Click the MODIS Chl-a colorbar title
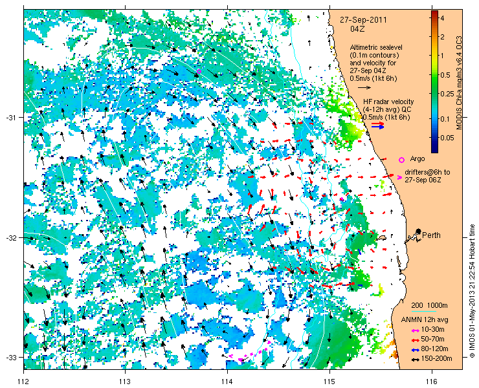 click(459, 83)
